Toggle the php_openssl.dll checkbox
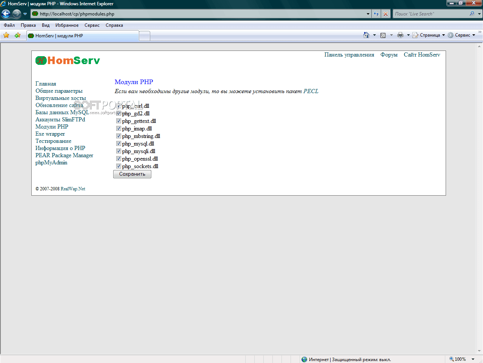Viewport: 483px width, 363px height. [x=118, y=159]
